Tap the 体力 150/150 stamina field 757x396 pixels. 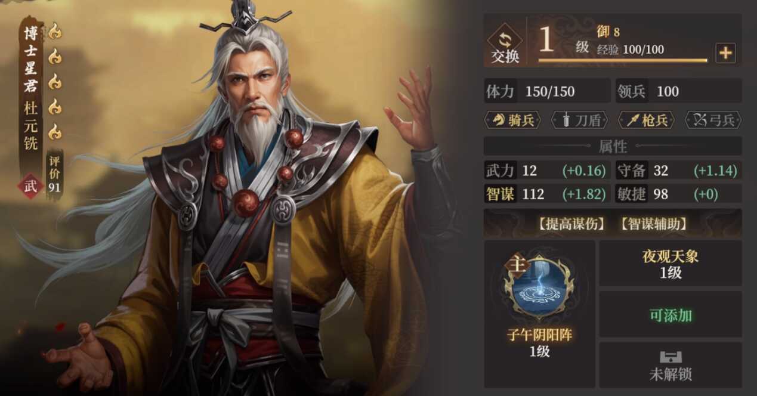click(x=547, y=91)
